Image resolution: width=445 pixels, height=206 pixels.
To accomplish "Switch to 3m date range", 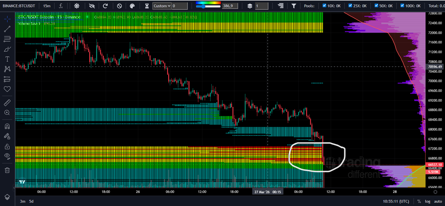I will pyautogui.click(x=23, y=202).
